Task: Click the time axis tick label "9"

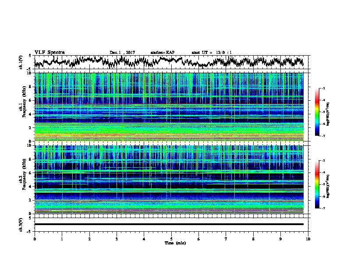Action: click(280, 239)
